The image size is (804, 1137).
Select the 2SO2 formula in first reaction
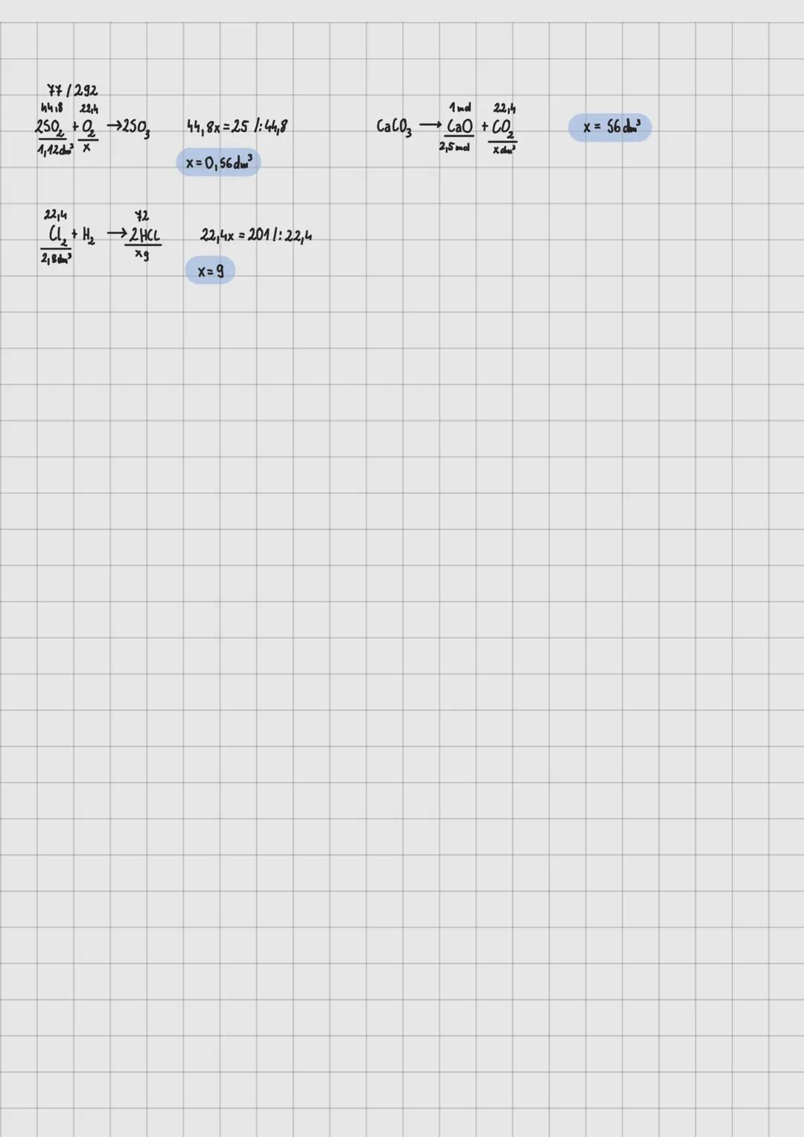tap(51, 127)
